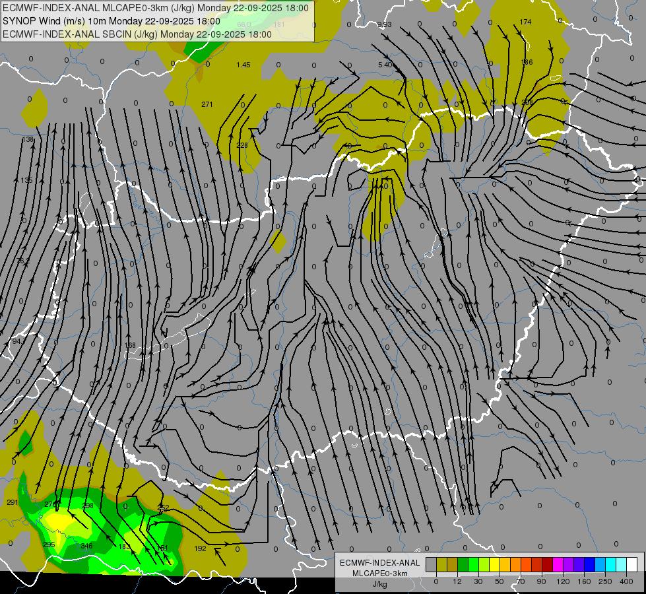Click the MLCAPE0-3km title line
Screen dimensions: 646x594
coord(155,8)
